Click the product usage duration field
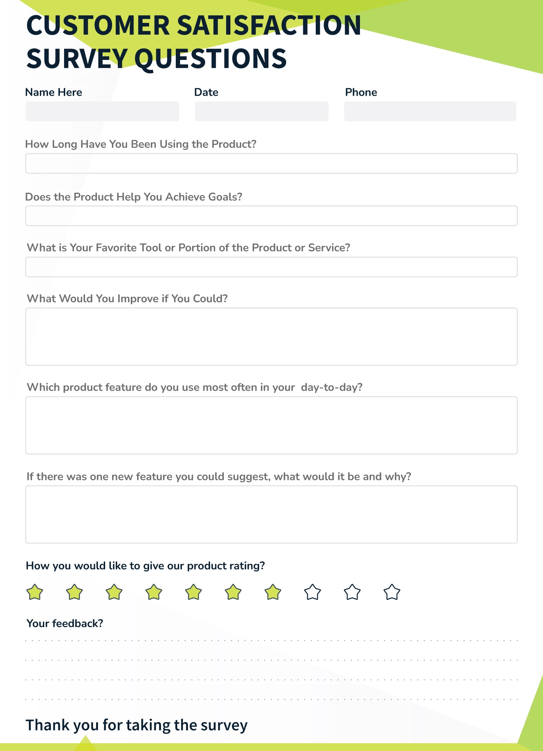 pos(271,164)
